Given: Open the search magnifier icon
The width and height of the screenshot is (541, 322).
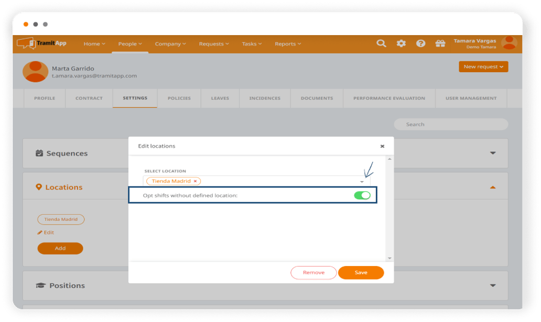Looking at the screenshot, I should tap(381, 43).
